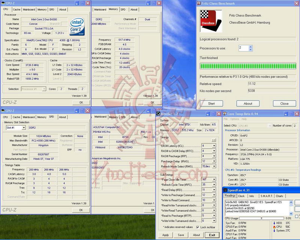
Task: Switch to Mainboard tab in top-left CPU-Z
Action: coord(29,10)
